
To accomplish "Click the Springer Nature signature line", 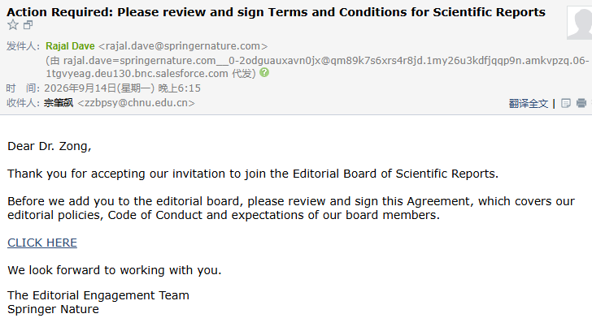I will click(53, 309).
